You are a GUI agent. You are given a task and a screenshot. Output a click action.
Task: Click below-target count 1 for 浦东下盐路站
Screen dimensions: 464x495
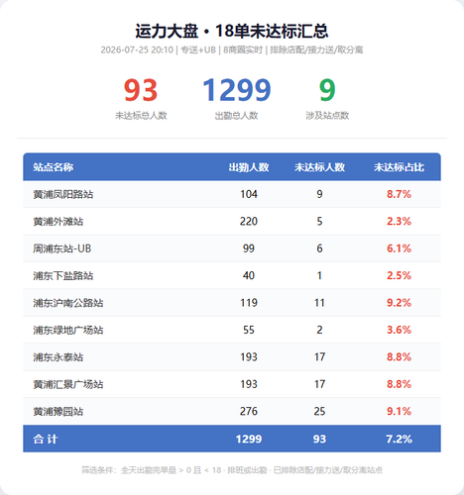[319, 275]
